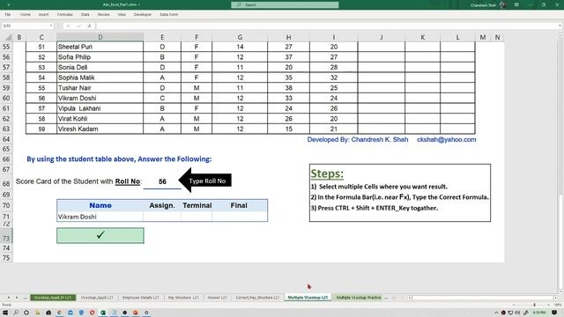
Task: Open Ribbon Display Options icon
Action: coord(516,4)
